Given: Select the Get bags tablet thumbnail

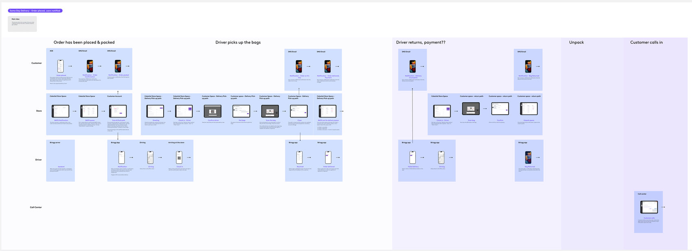Looking at the screenshot, I should point(241,111).
